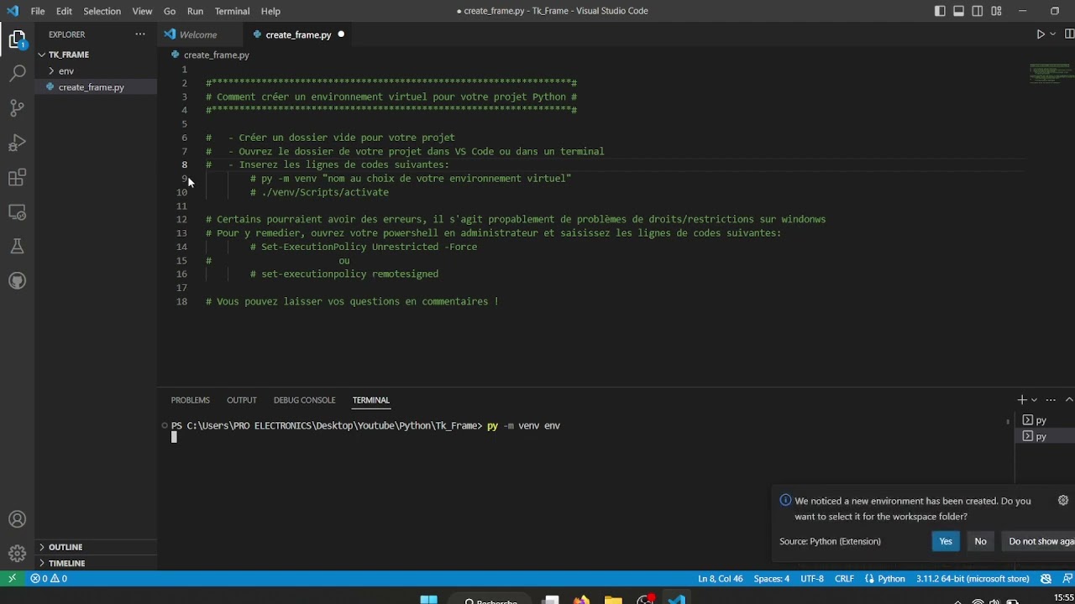Open the File menu

point(38,11)
